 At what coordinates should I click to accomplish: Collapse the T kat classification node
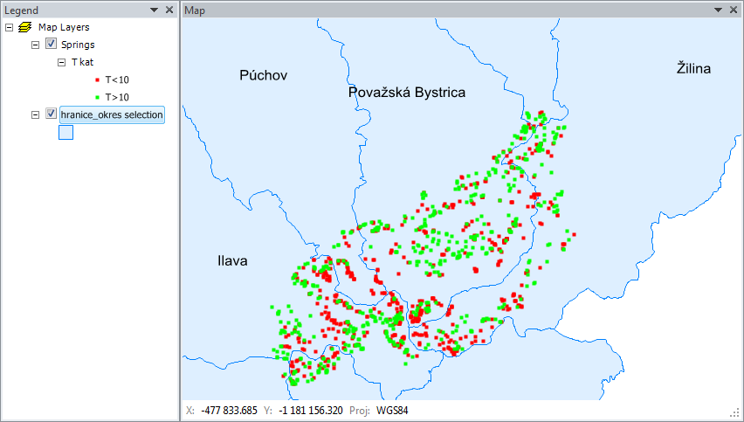tap(61, 63)
